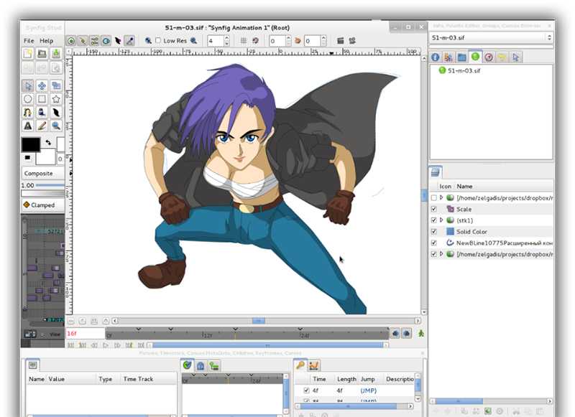The width and height of the screenshot is (575, 417).
Task: Open the Curves graph tab
Action: tap(314, 365)
